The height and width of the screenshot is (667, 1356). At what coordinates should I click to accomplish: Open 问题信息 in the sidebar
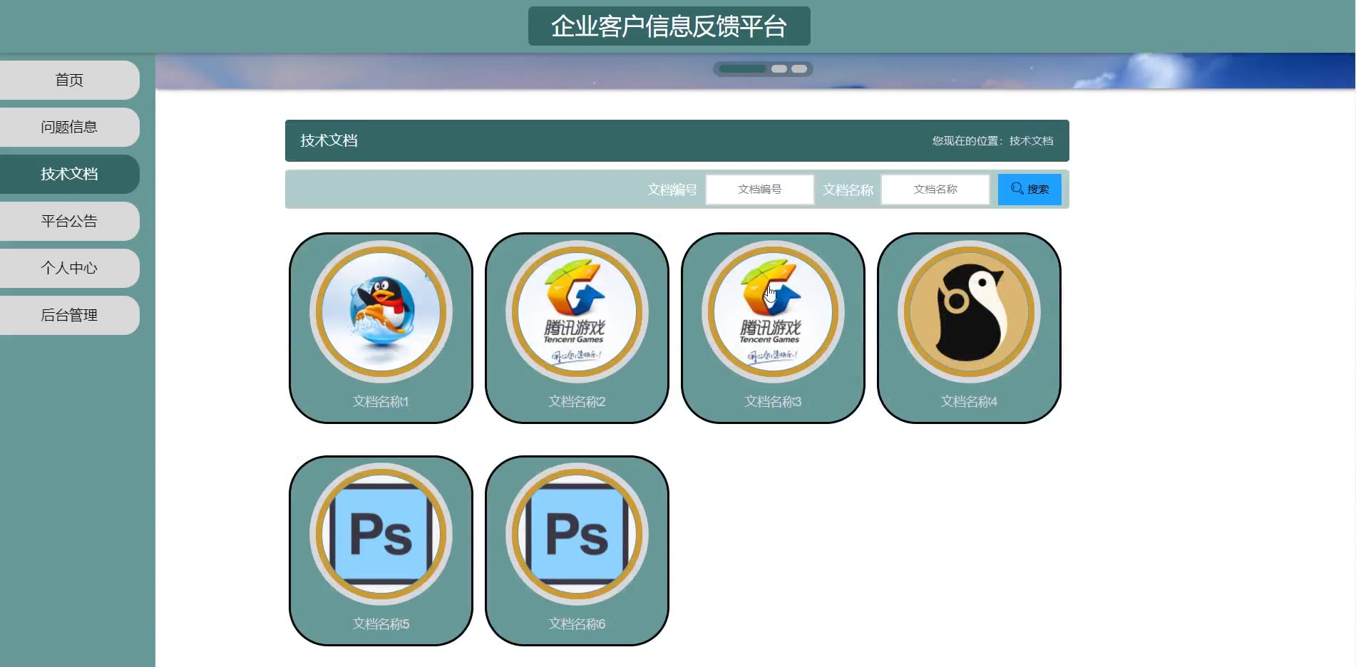(x=69, y=127)
